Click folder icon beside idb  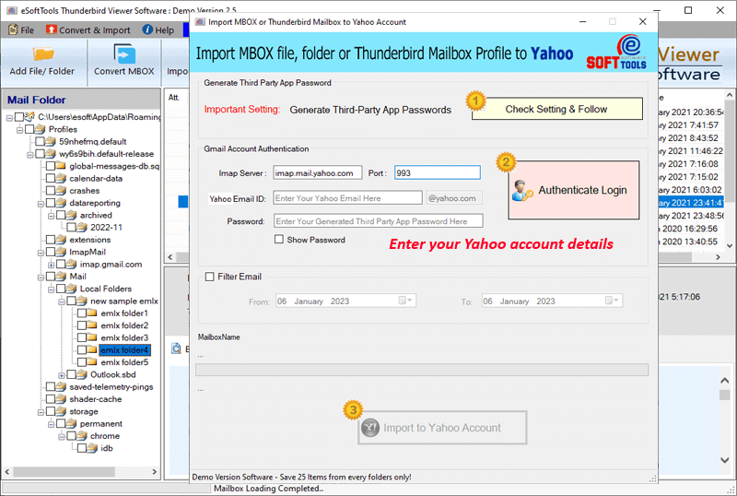point(91,447)
